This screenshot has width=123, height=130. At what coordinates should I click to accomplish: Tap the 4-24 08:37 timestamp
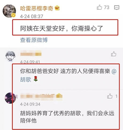pos(32,16)
